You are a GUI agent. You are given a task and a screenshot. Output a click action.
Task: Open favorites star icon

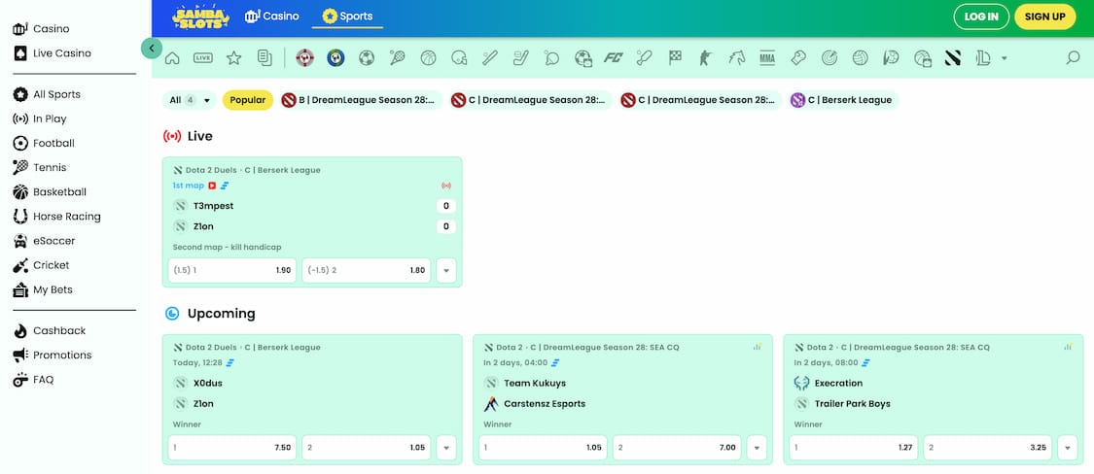pyautogui.click(x=233, y=58)
